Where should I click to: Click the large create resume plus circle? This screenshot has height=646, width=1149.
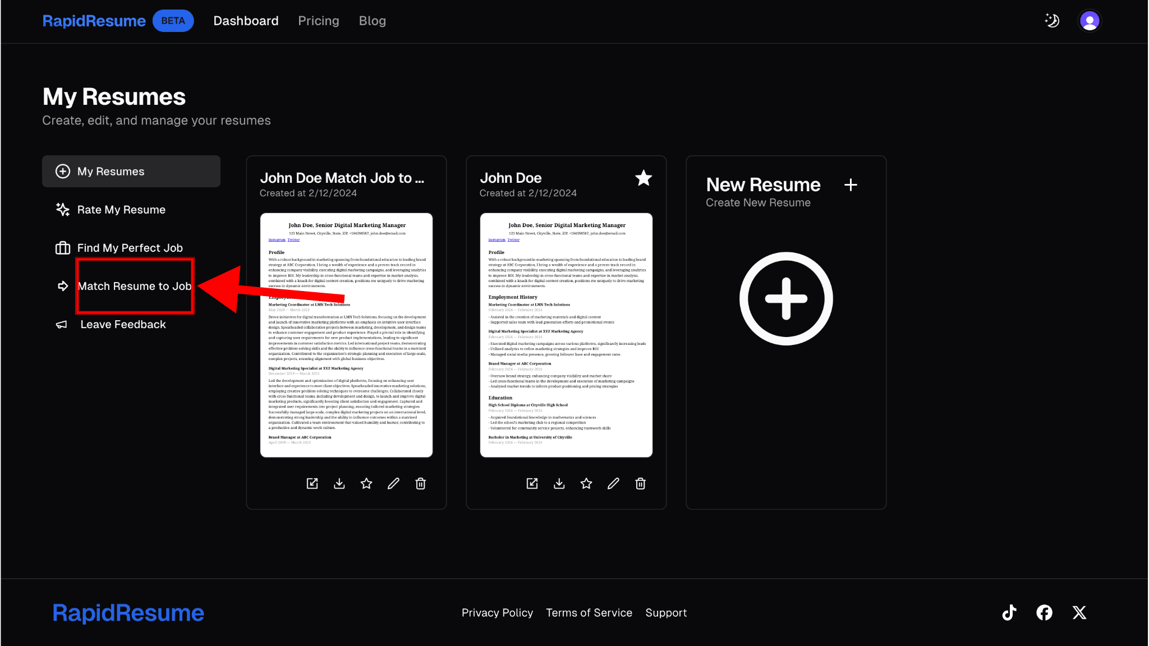786,299
